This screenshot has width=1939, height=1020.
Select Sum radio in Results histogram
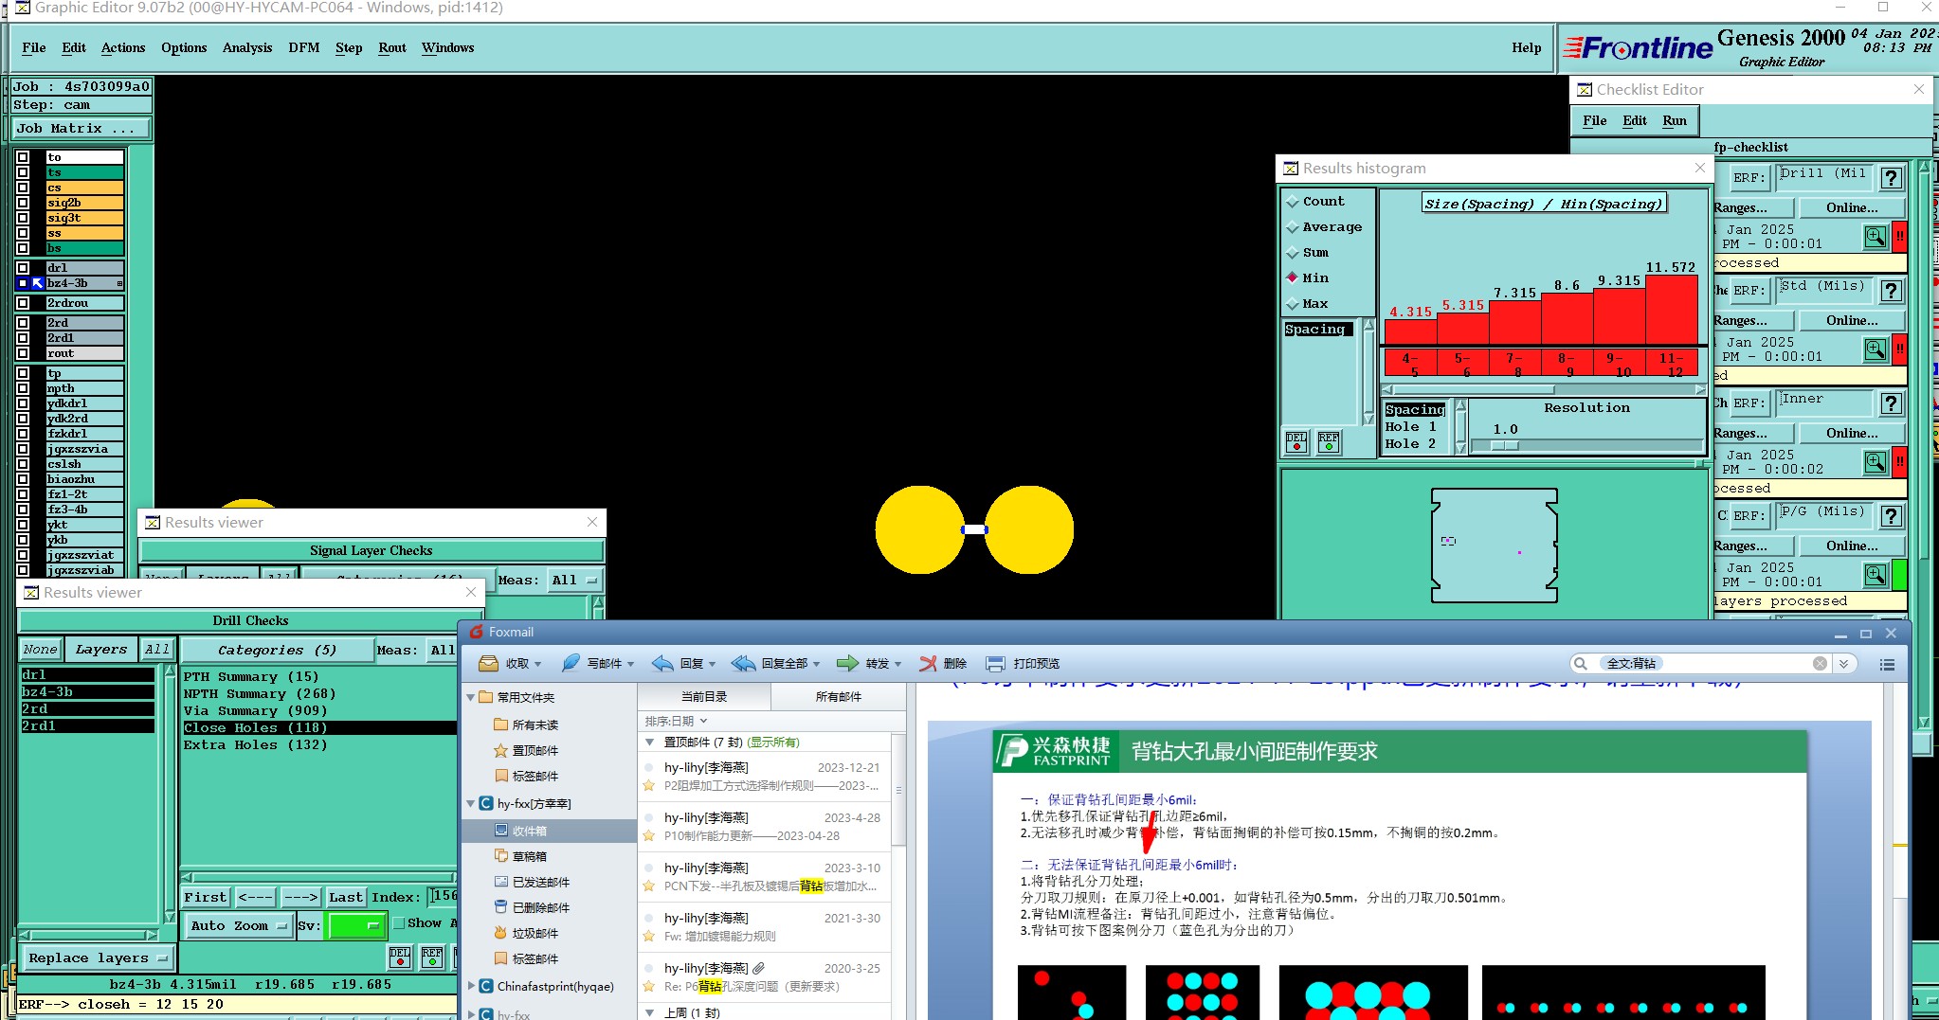(1293, 253)
